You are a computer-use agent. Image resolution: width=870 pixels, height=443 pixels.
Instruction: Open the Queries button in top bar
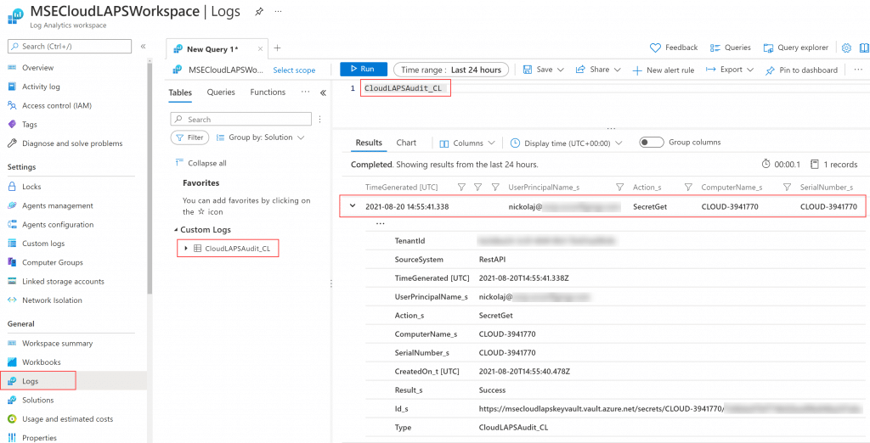pos(730,48)
